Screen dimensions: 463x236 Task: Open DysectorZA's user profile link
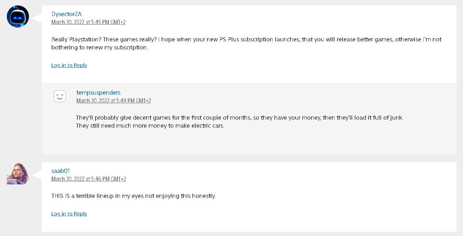tap(67, 14)
